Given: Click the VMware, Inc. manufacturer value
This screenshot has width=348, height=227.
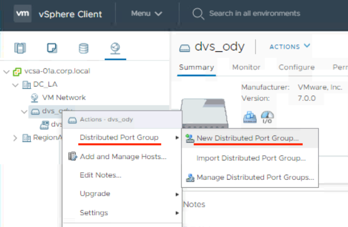Looking at the screenshot, I should (x=320, y=87).
